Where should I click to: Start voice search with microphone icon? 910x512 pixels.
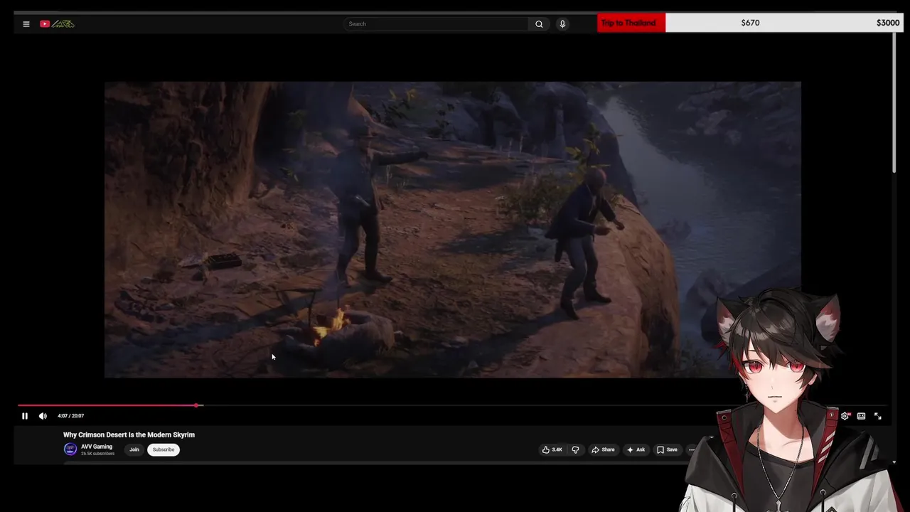(562, 23)
